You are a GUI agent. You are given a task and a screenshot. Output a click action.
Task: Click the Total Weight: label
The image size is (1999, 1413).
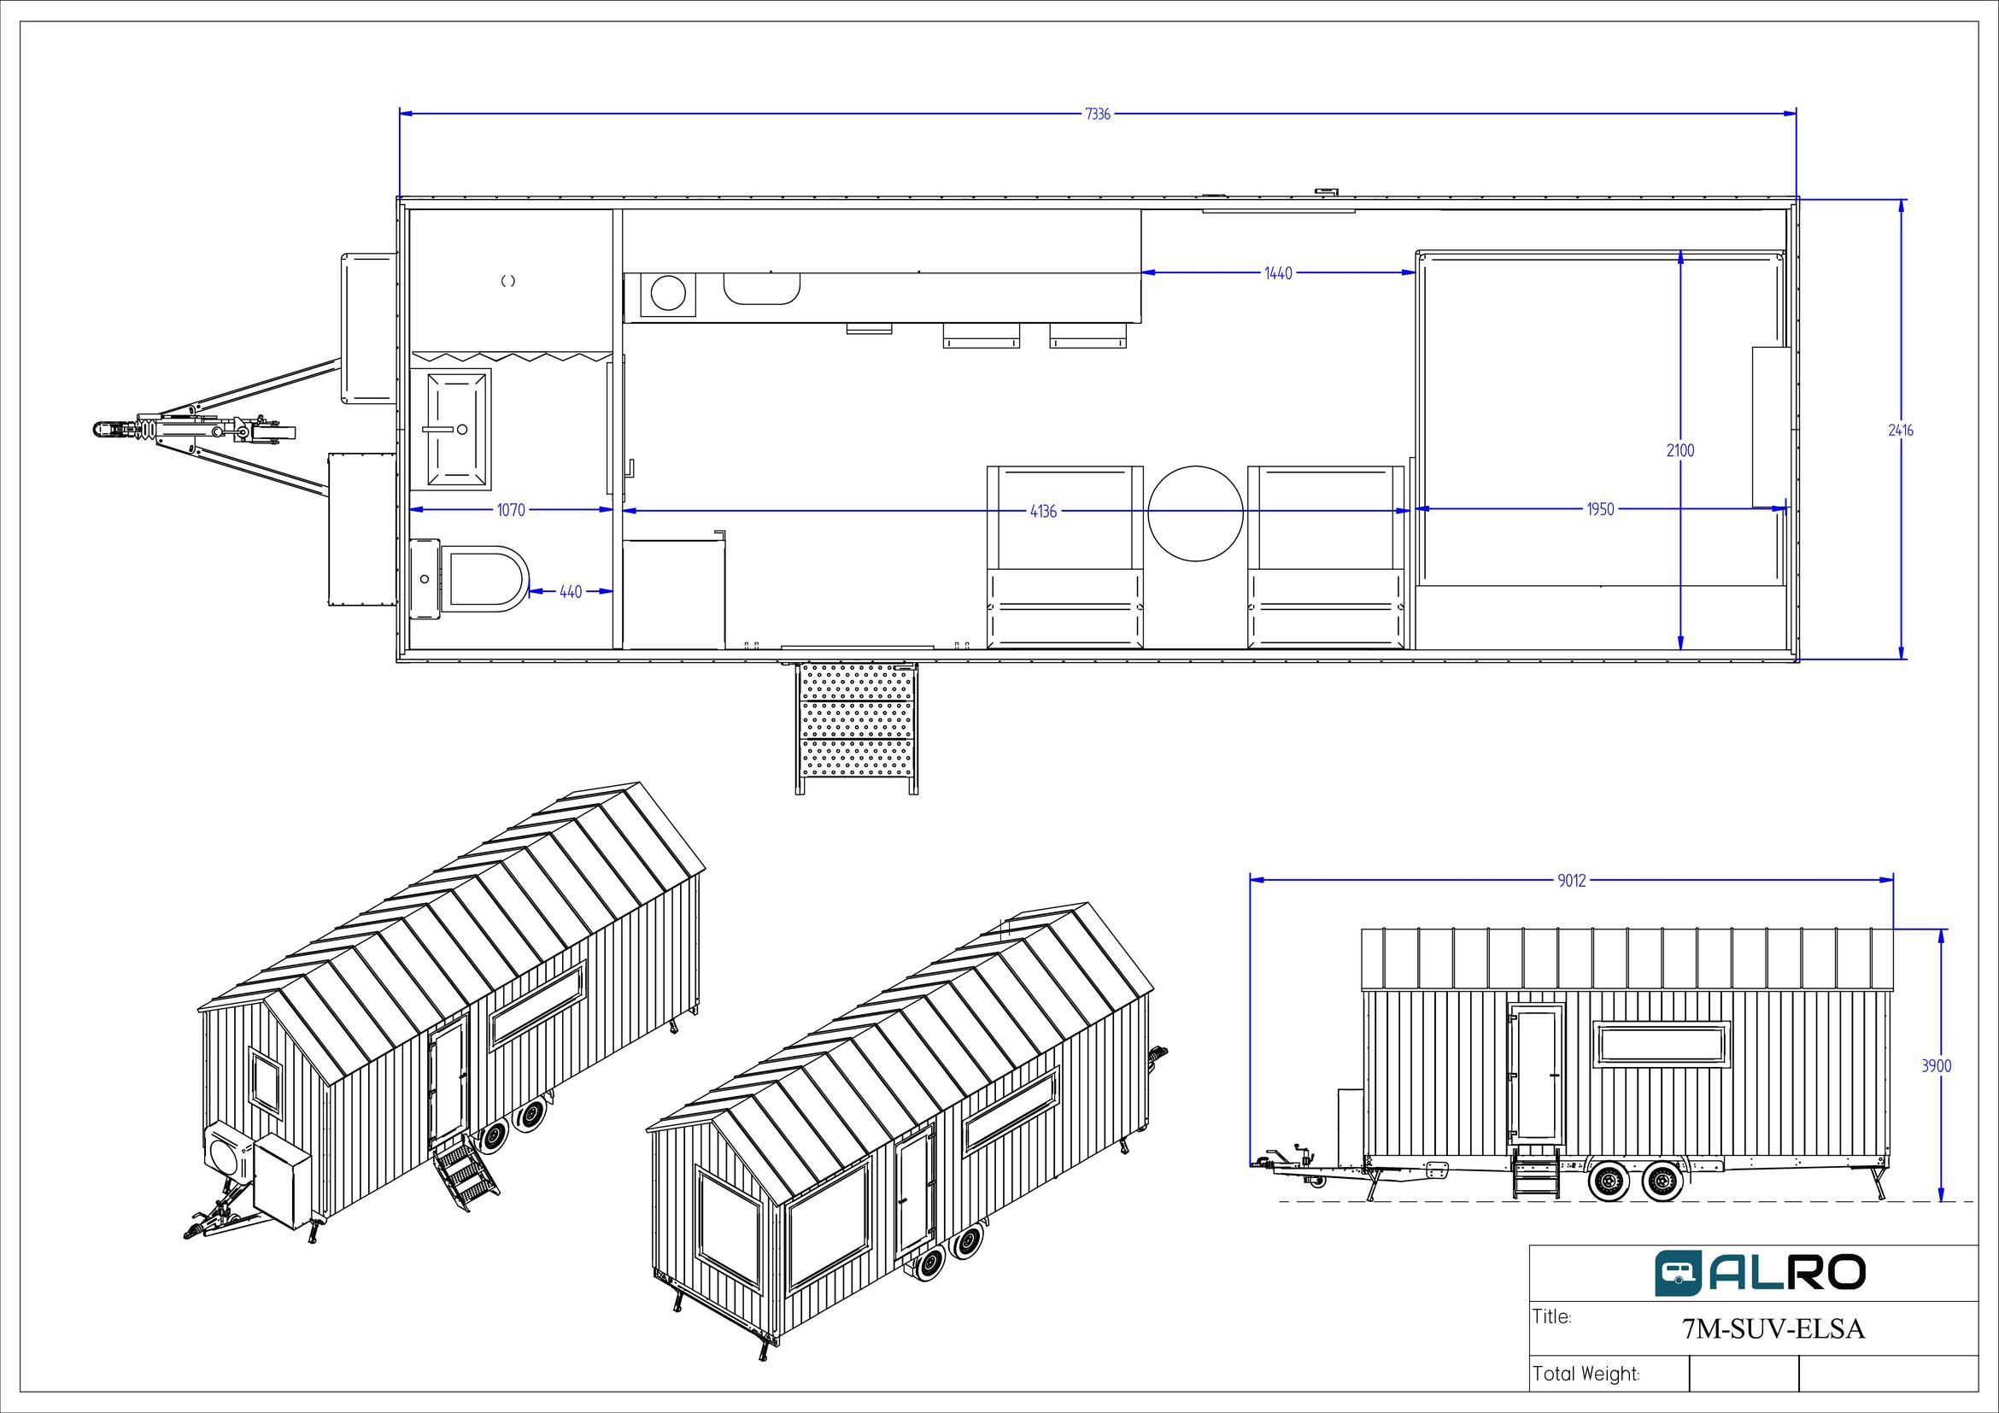pos(1586,1375)
